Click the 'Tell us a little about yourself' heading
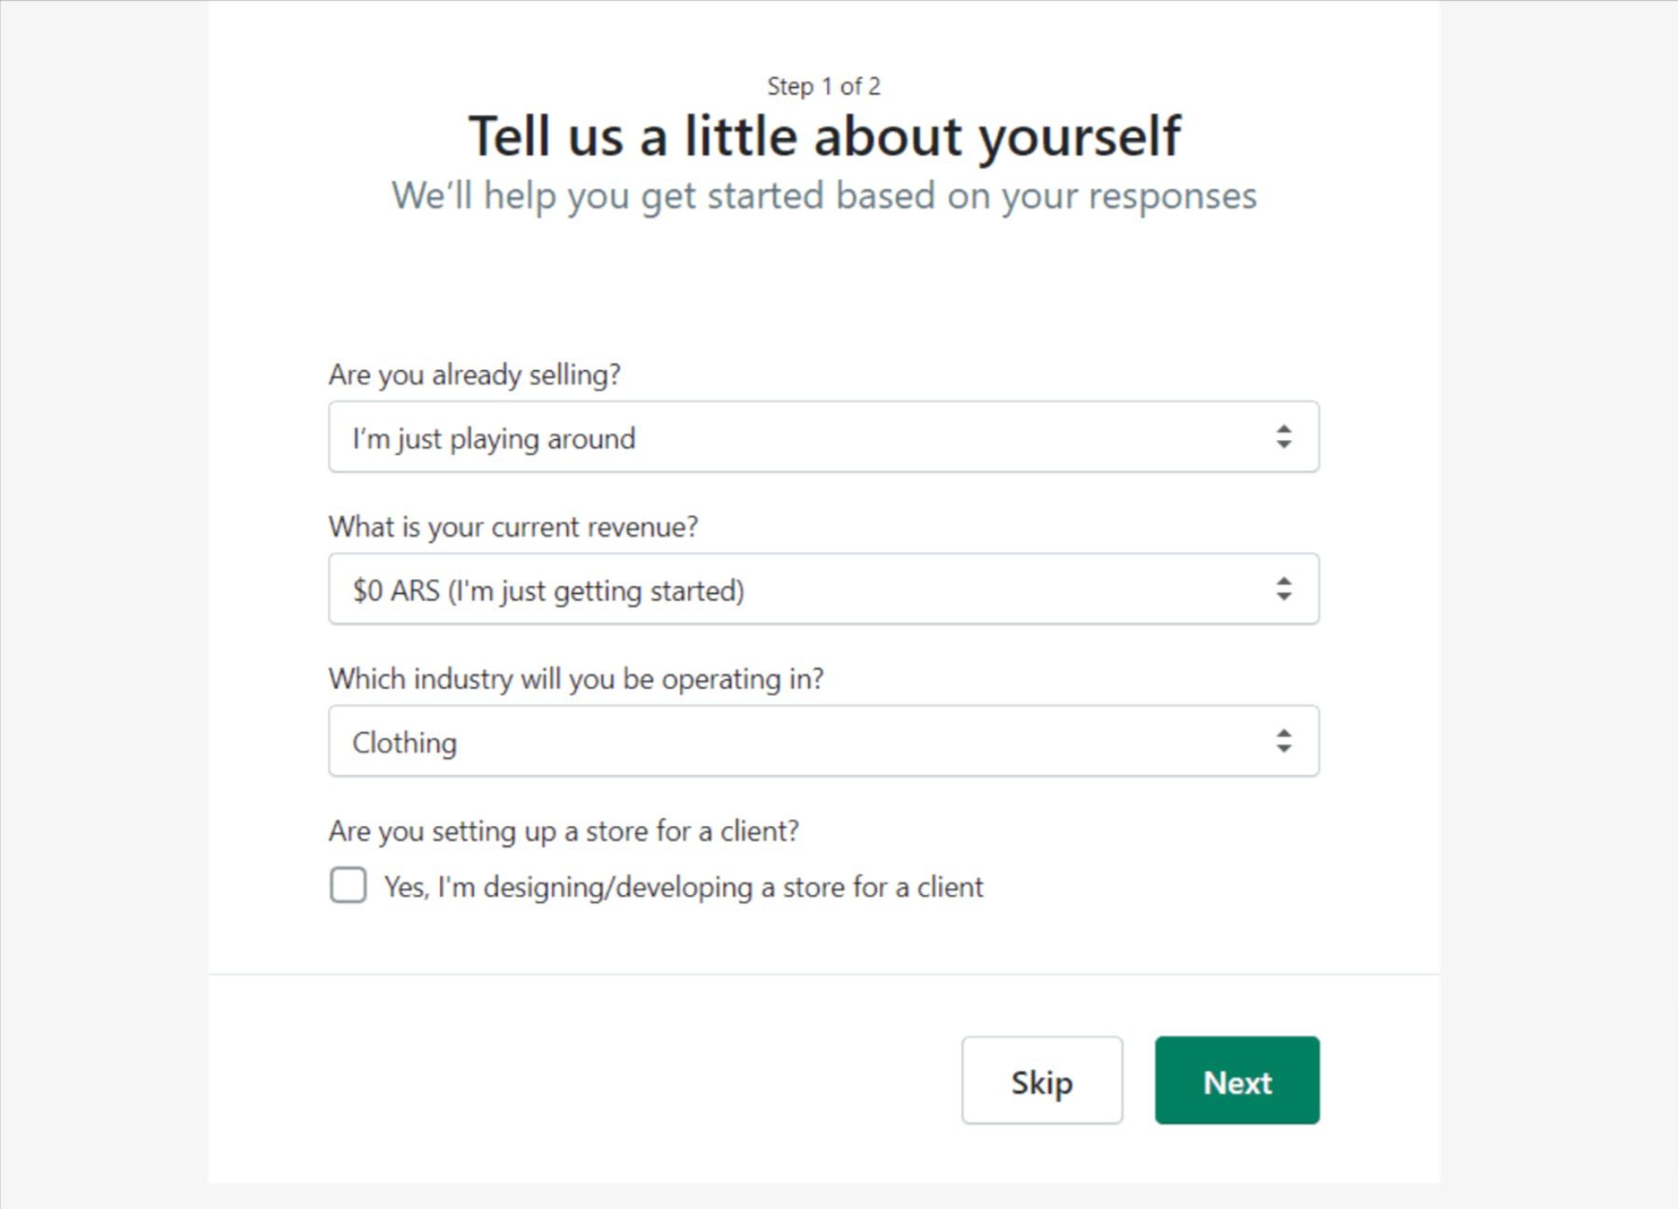Viewport: 1678px width, 1209px height. tap(824, 136)
